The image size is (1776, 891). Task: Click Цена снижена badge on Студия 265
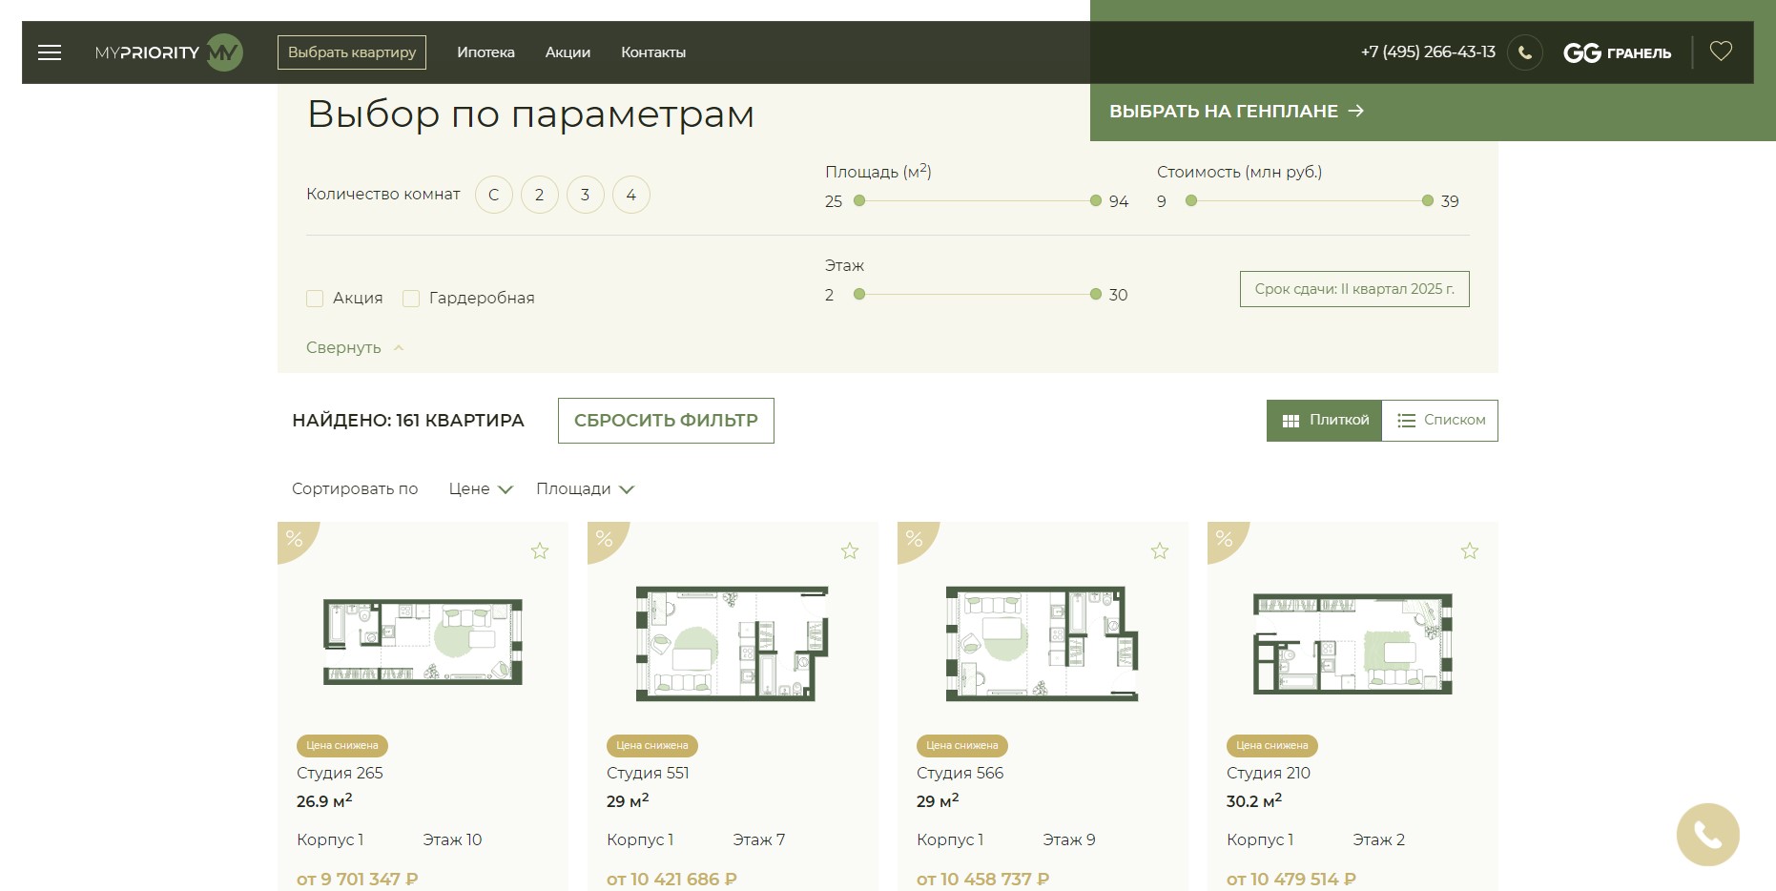(342, 746)
